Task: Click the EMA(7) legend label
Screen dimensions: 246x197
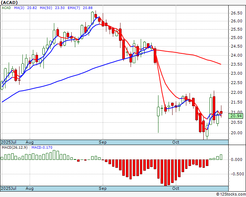Action: (x=74, y=8)
